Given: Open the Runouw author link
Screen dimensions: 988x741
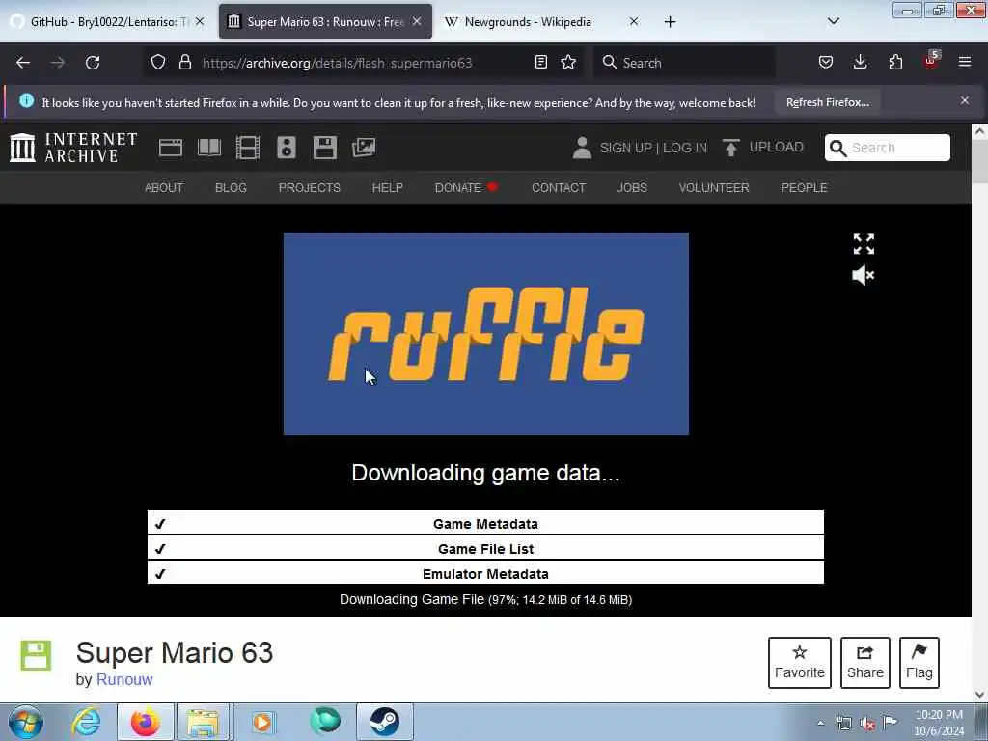Looking at the screenshot, I should pos(124,679).
